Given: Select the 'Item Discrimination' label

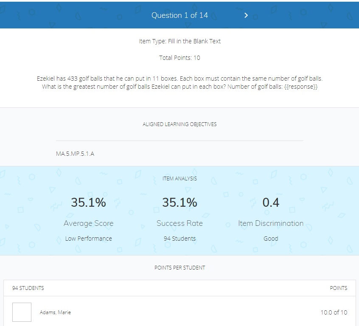Looking at the screenshot, I should click(x=271, y=223).
